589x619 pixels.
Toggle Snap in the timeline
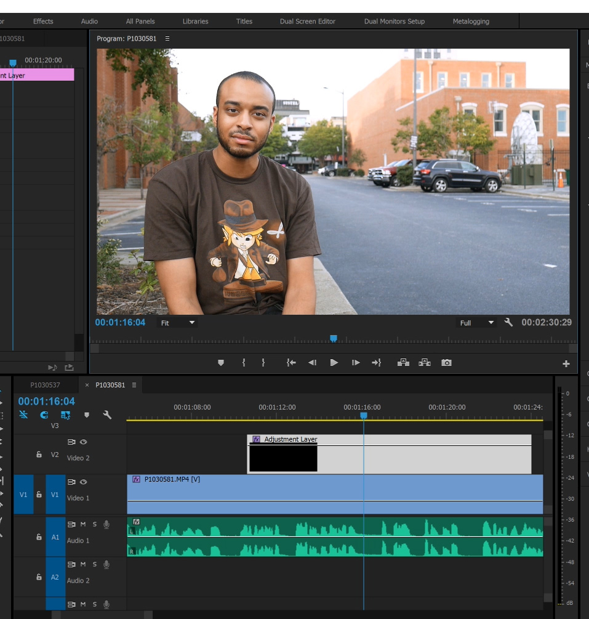[44, 415]
